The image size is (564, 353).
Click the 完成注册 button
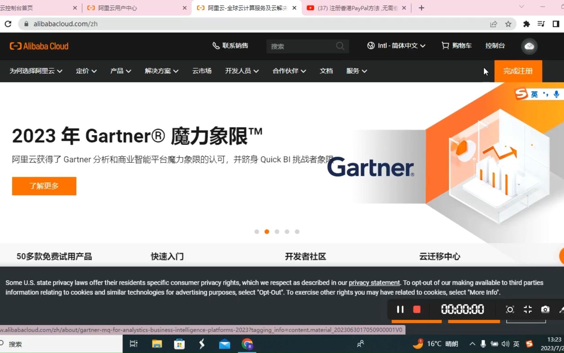[x=518, y=71]
